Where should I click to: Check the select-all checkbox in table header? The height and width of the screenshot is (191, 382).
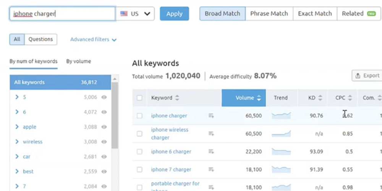[139, 98]
